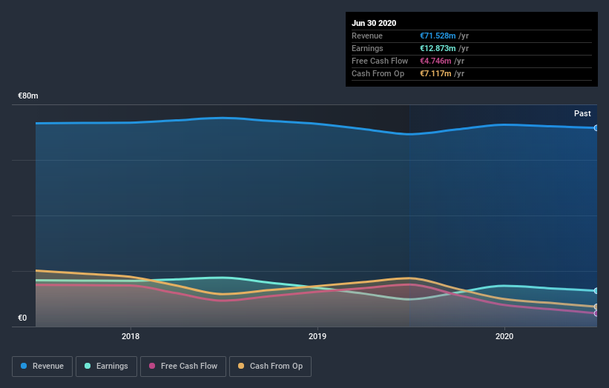Click the blue Revenue endpoint marker

click(x=596, y=128)
